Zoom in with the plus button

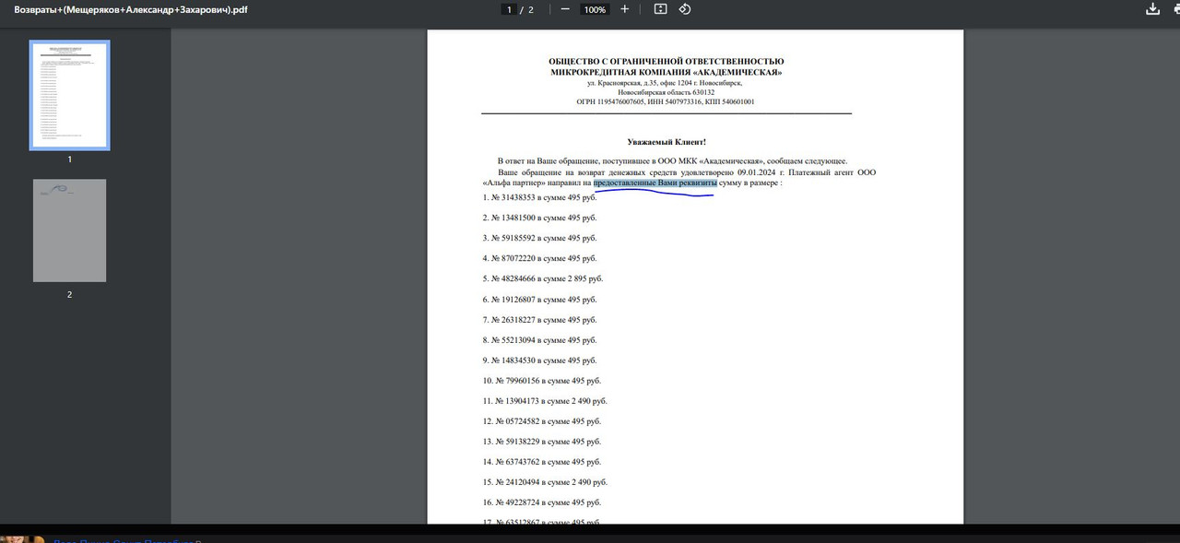click(x=624, y=9)
